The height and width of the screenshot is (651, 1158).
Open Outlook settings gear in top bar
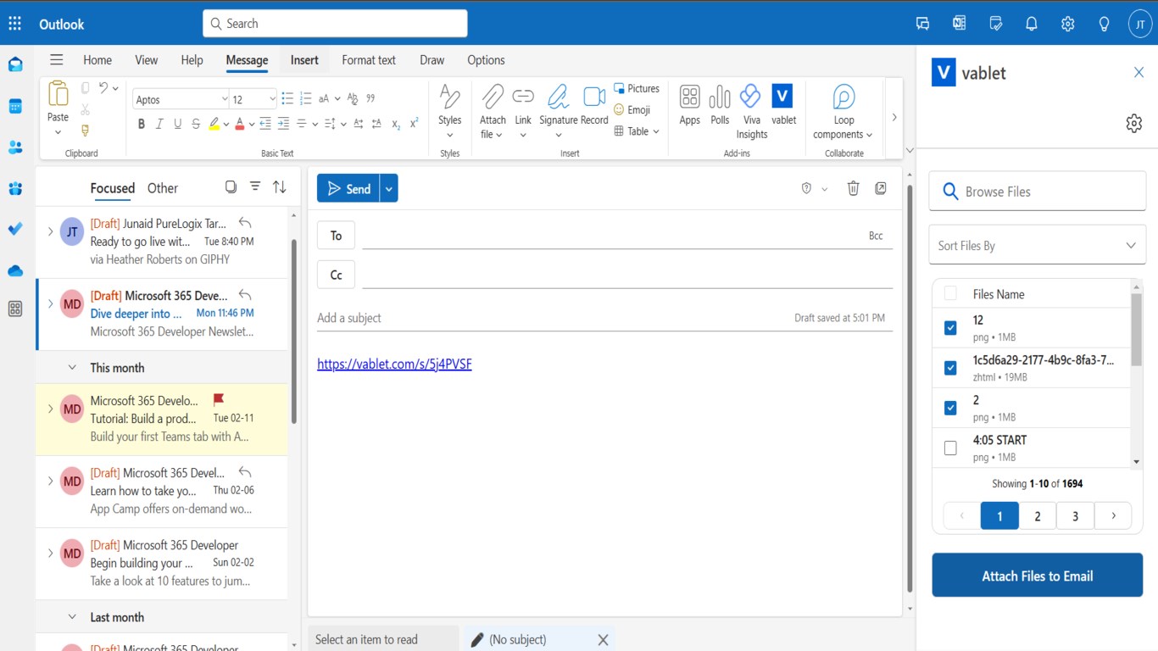(x=1067, y=24)
